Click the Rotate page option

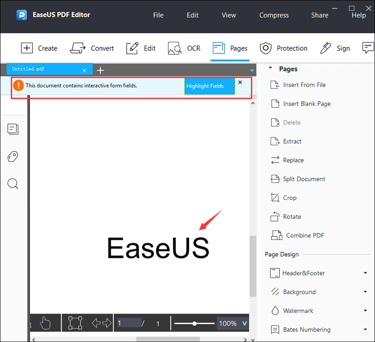[286, 217]
